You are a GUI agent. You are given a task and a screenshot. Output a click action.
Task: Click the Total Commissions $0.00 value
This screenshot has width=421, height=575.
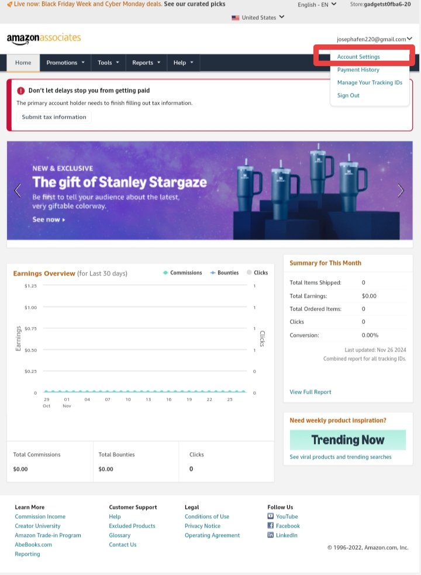click(20, 469)
